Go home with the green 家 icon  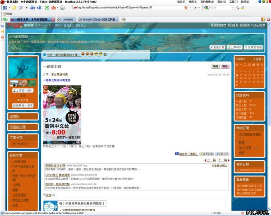[x=46, y=8]
